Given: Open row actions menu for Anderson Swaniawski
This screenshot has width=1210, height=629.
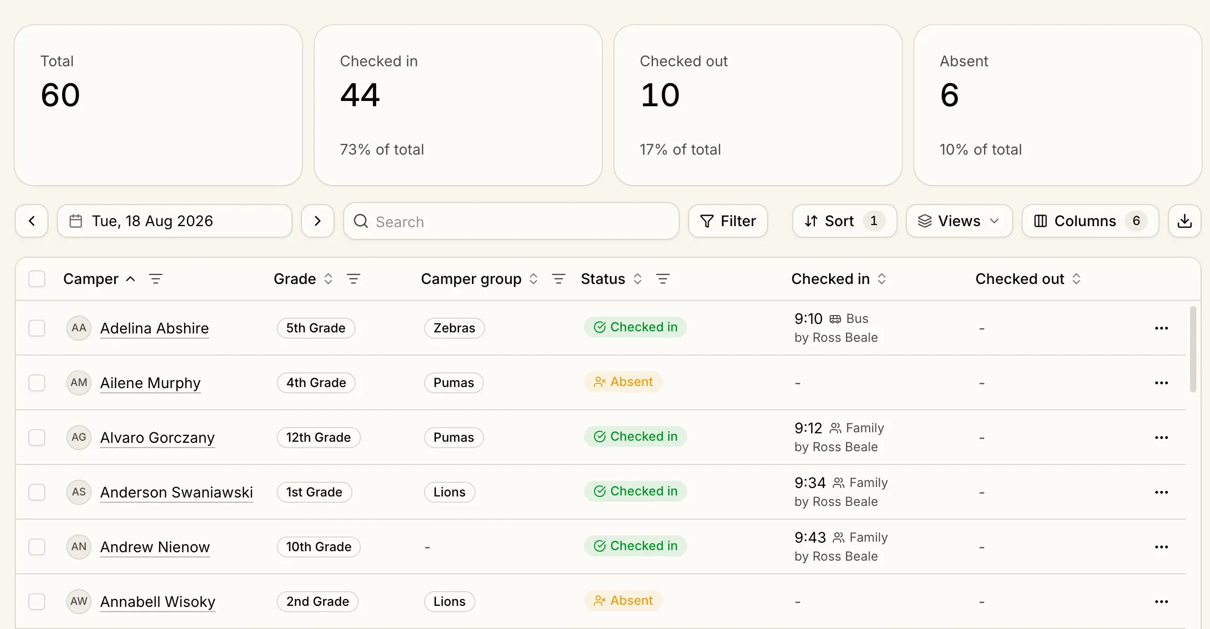Looking at the screenshot, I should point(1162,492).
